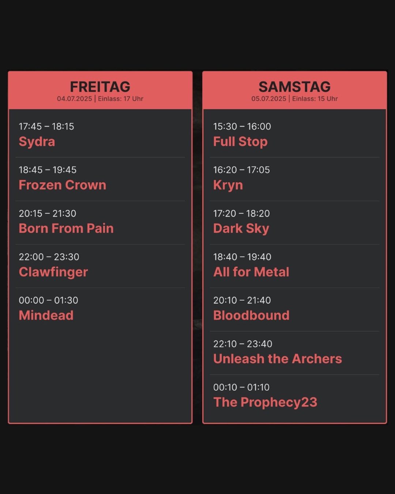Select the 22:10 – 23:40 time slot

coord(243,344)
